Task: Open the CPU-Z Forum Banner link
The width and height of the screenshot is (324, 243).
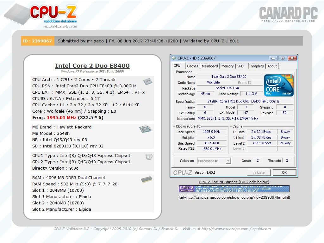Action: click(x=234, y=182)
